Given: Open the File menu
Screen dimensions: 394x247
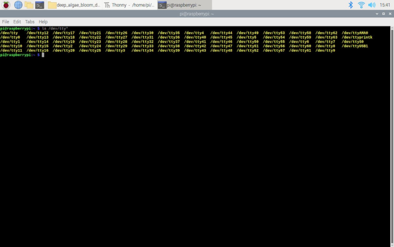Looking at the screenshot, I should [5, 22].
